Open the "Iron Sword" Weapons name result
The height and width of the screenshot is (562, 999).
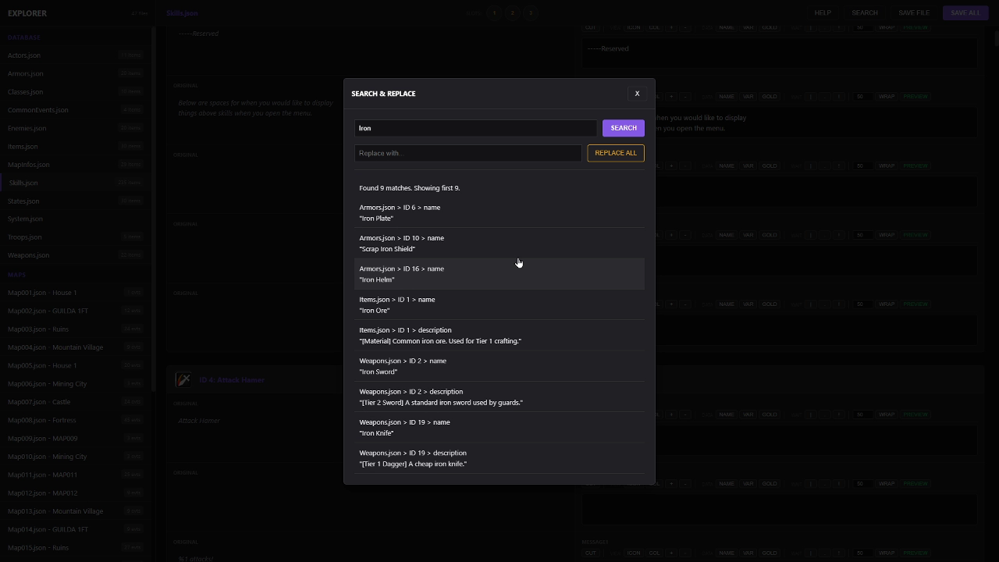[x=499, y=366]
